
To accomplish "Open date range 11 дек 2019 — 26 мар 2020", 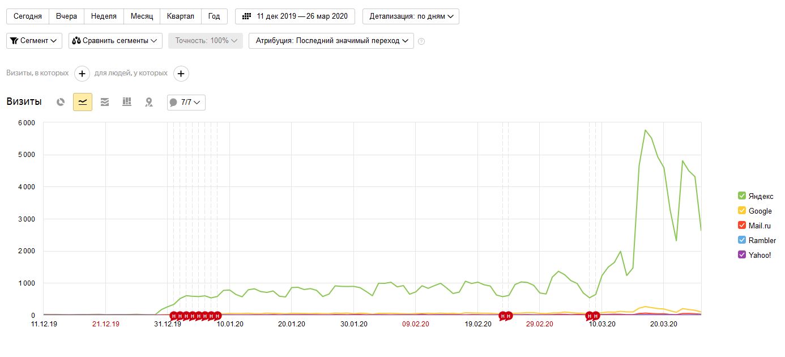I will 295,16.
